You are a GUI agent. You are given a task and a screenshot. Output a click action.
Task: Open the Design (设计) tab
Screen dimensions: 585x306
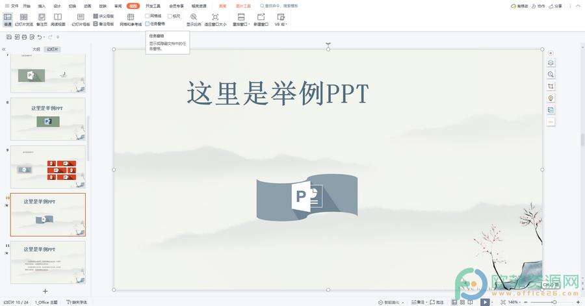pyautogui.click(x=57, y=6)
